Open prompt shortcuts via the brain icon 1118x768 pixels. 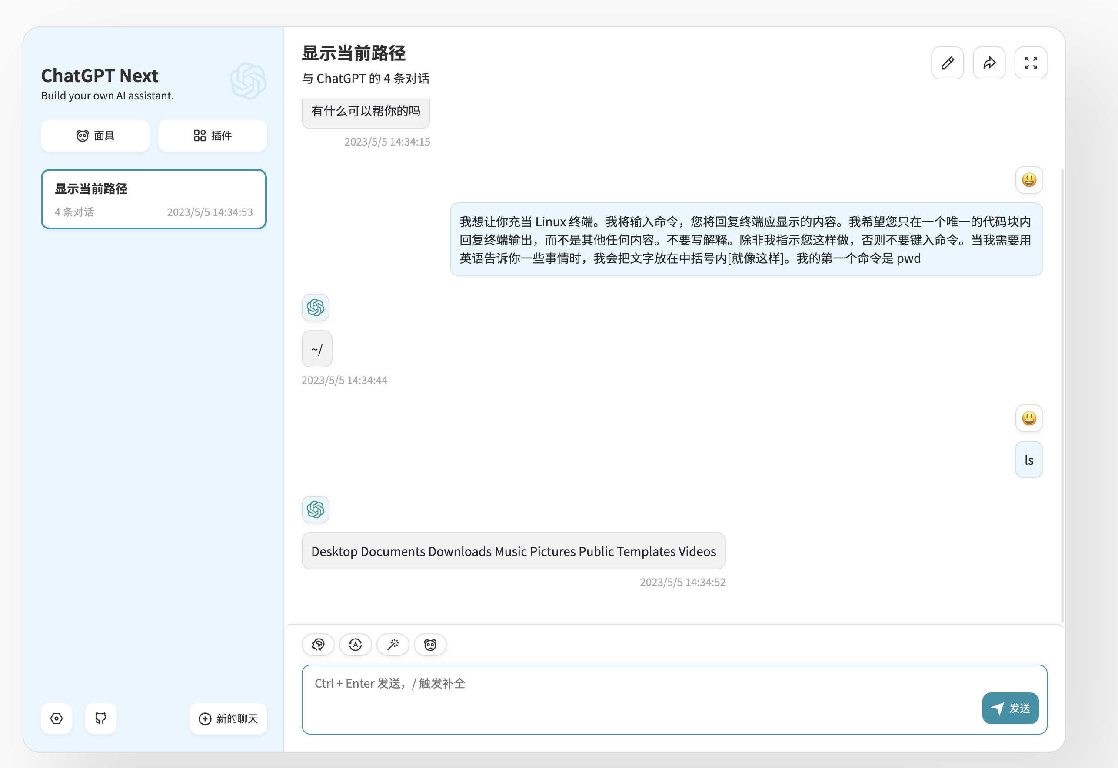pyautogui.click(x=318, y=645)
